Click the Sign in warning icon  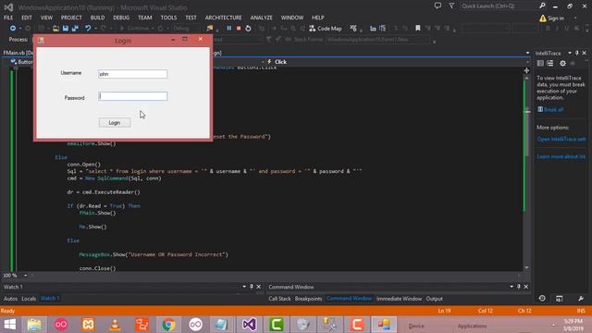(x=543, y=18)
